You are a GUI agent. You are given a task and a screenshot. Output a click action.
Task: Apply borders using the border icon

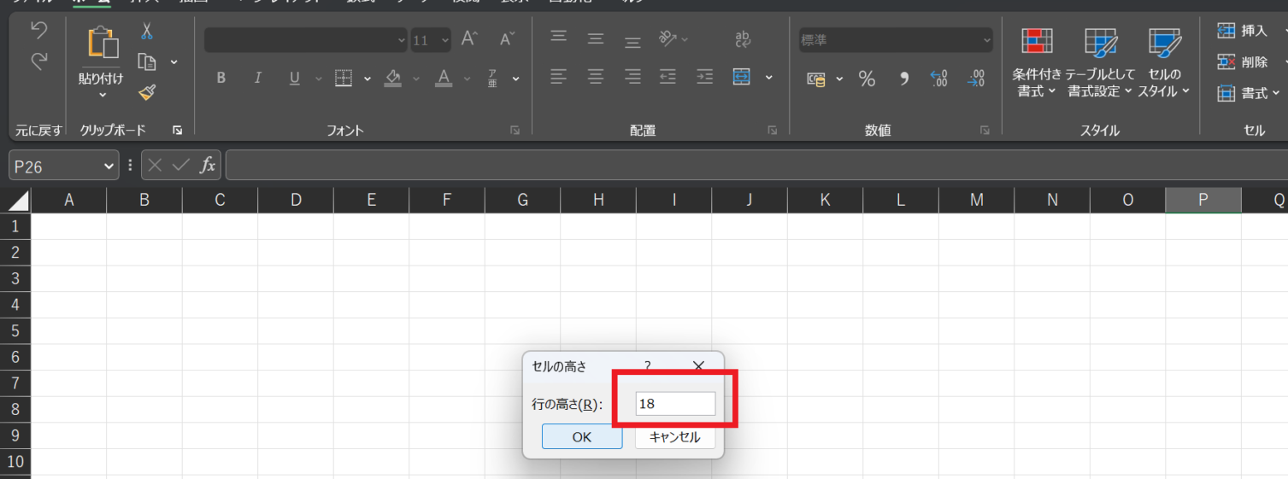(344, 78)
